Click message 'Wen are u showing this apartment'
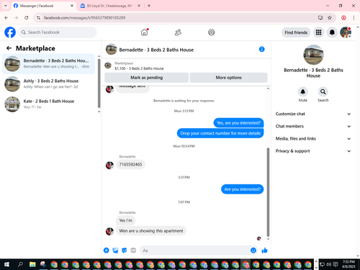Viewport: 360px width, 270px height. coord(151,230)
